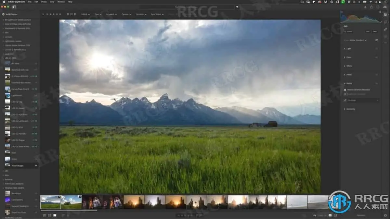Switch to detail single-photo view icon
This screenshot has width=390, height=219.
pos(55,215)
